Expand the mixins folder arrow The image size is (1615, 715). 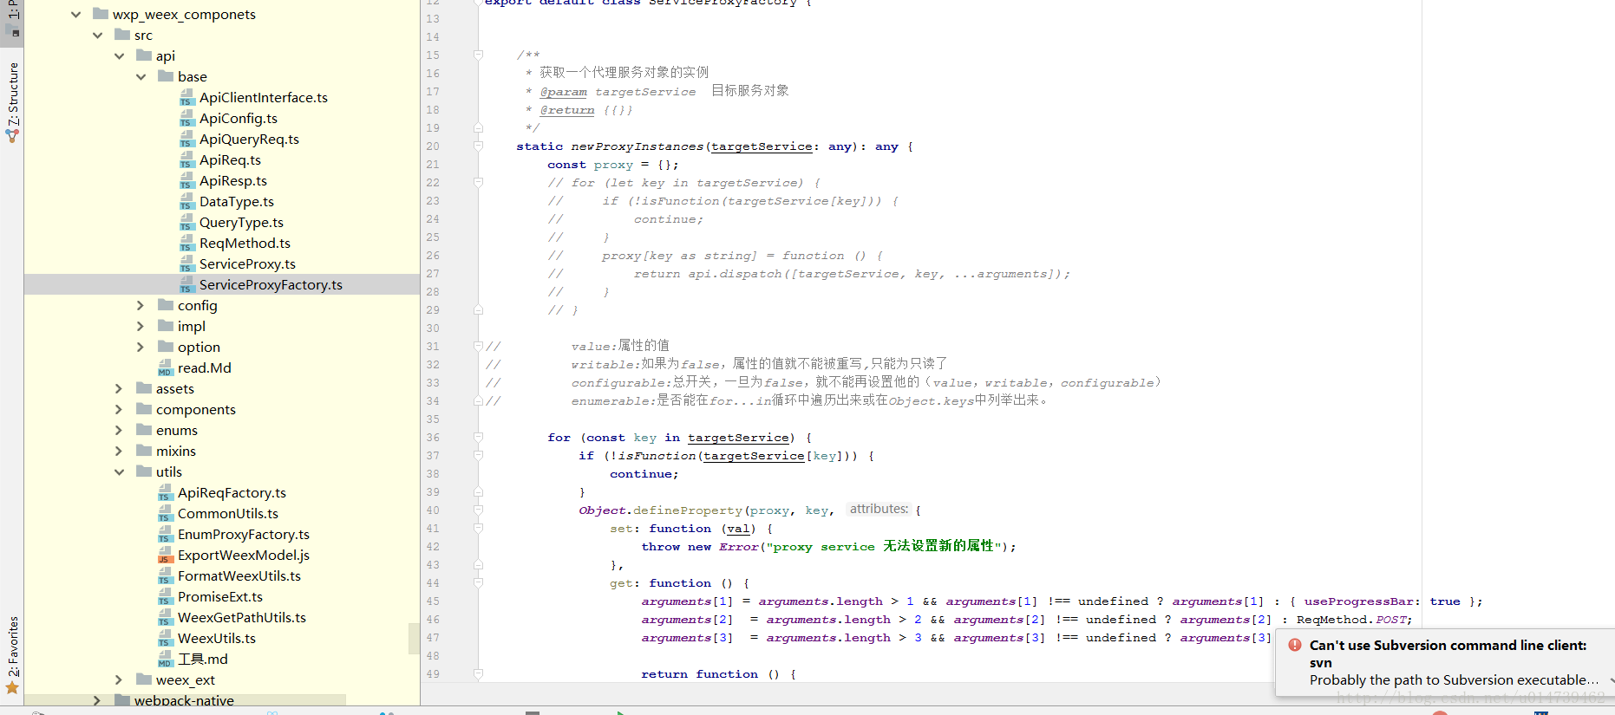pos(119,451)
